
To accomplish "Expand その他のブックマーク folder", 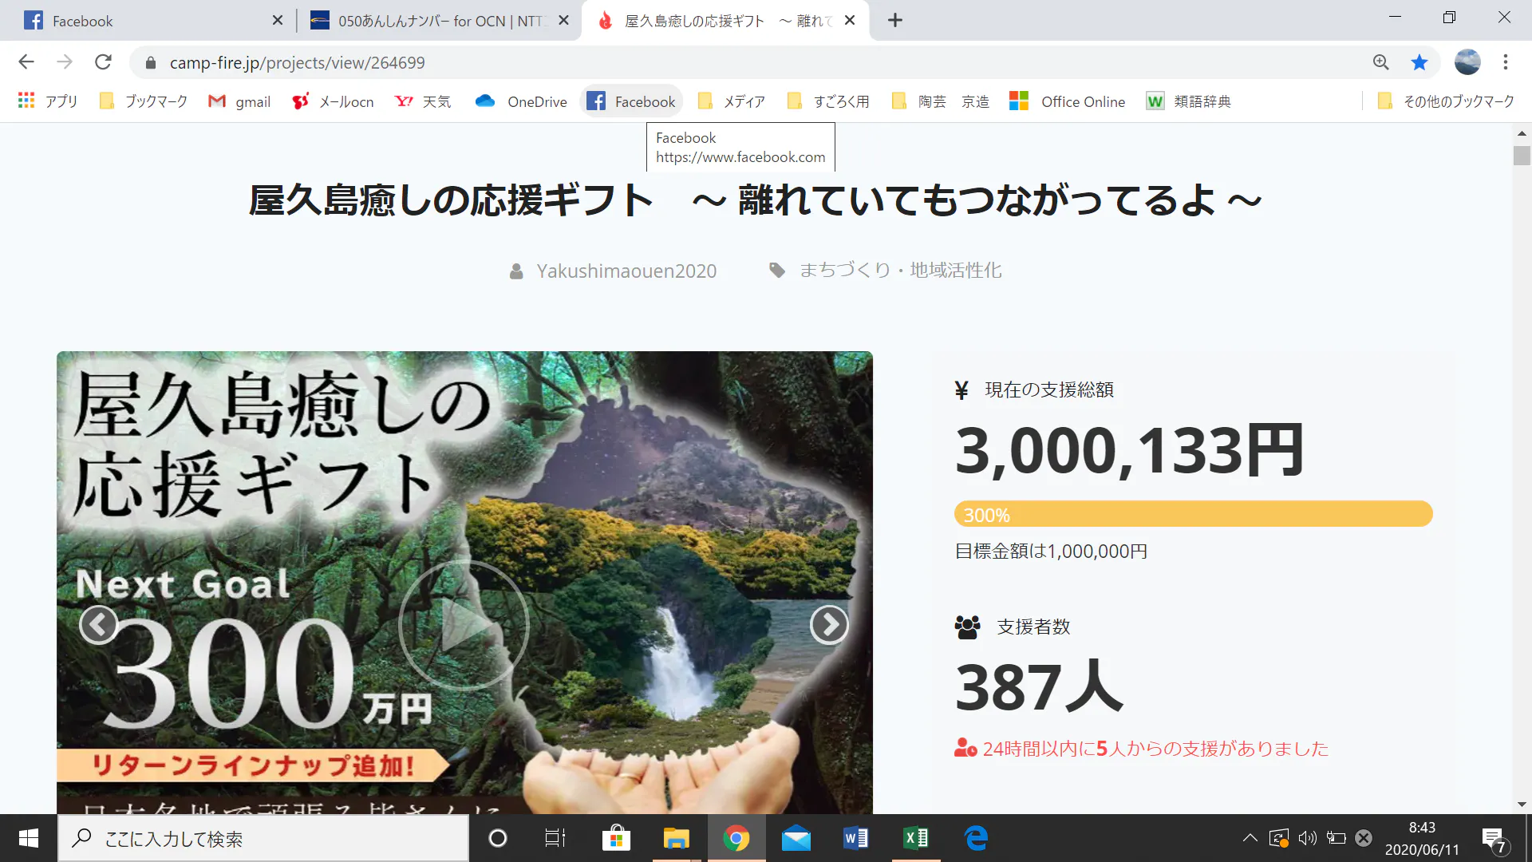I will click(x=1446, y=101).
